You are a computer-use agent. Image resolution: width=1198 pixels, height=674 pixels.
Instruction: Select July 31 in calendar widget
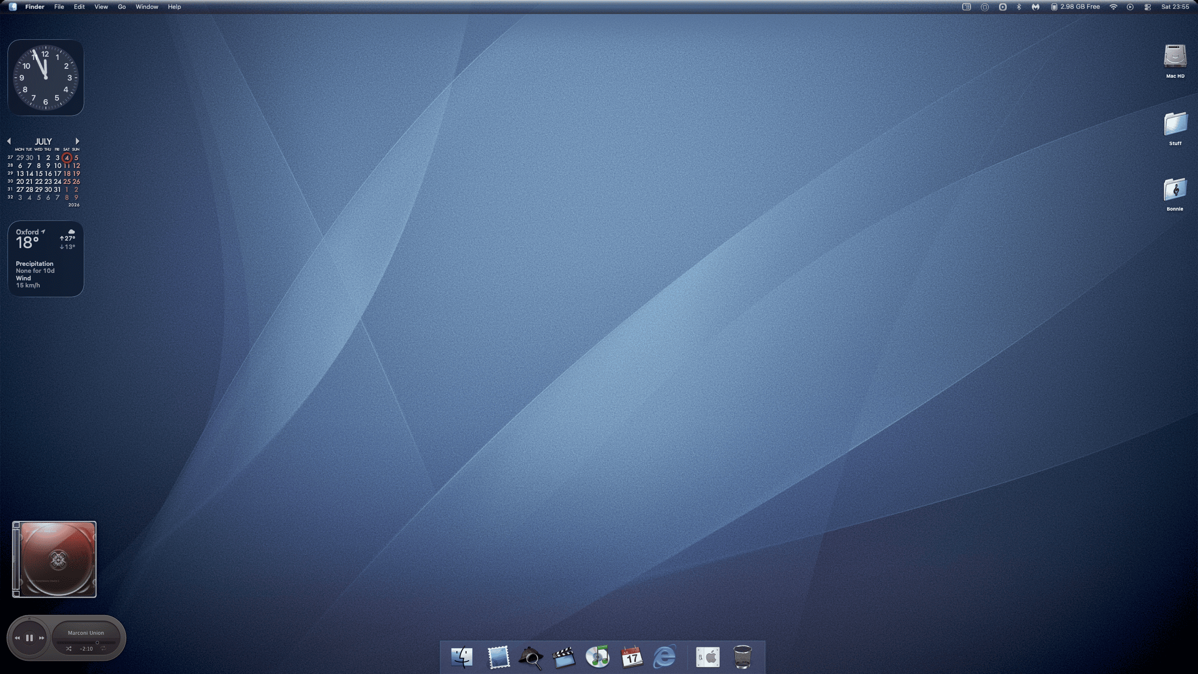[57, 190]
